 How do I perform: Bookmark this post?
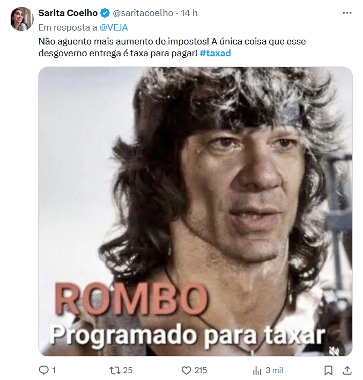point(328,370)
